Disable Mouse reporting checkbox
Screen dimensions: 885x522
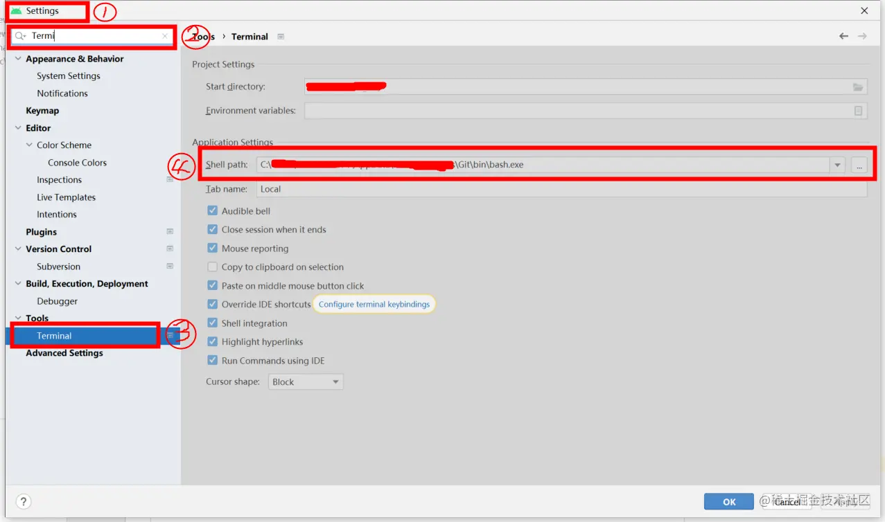pyautogui.click(x=213, y=248)
